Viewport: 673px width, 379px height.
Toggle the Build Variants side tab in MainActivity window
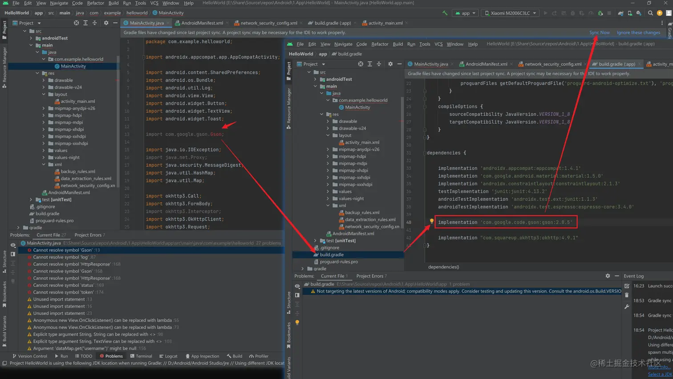point(4,332)
